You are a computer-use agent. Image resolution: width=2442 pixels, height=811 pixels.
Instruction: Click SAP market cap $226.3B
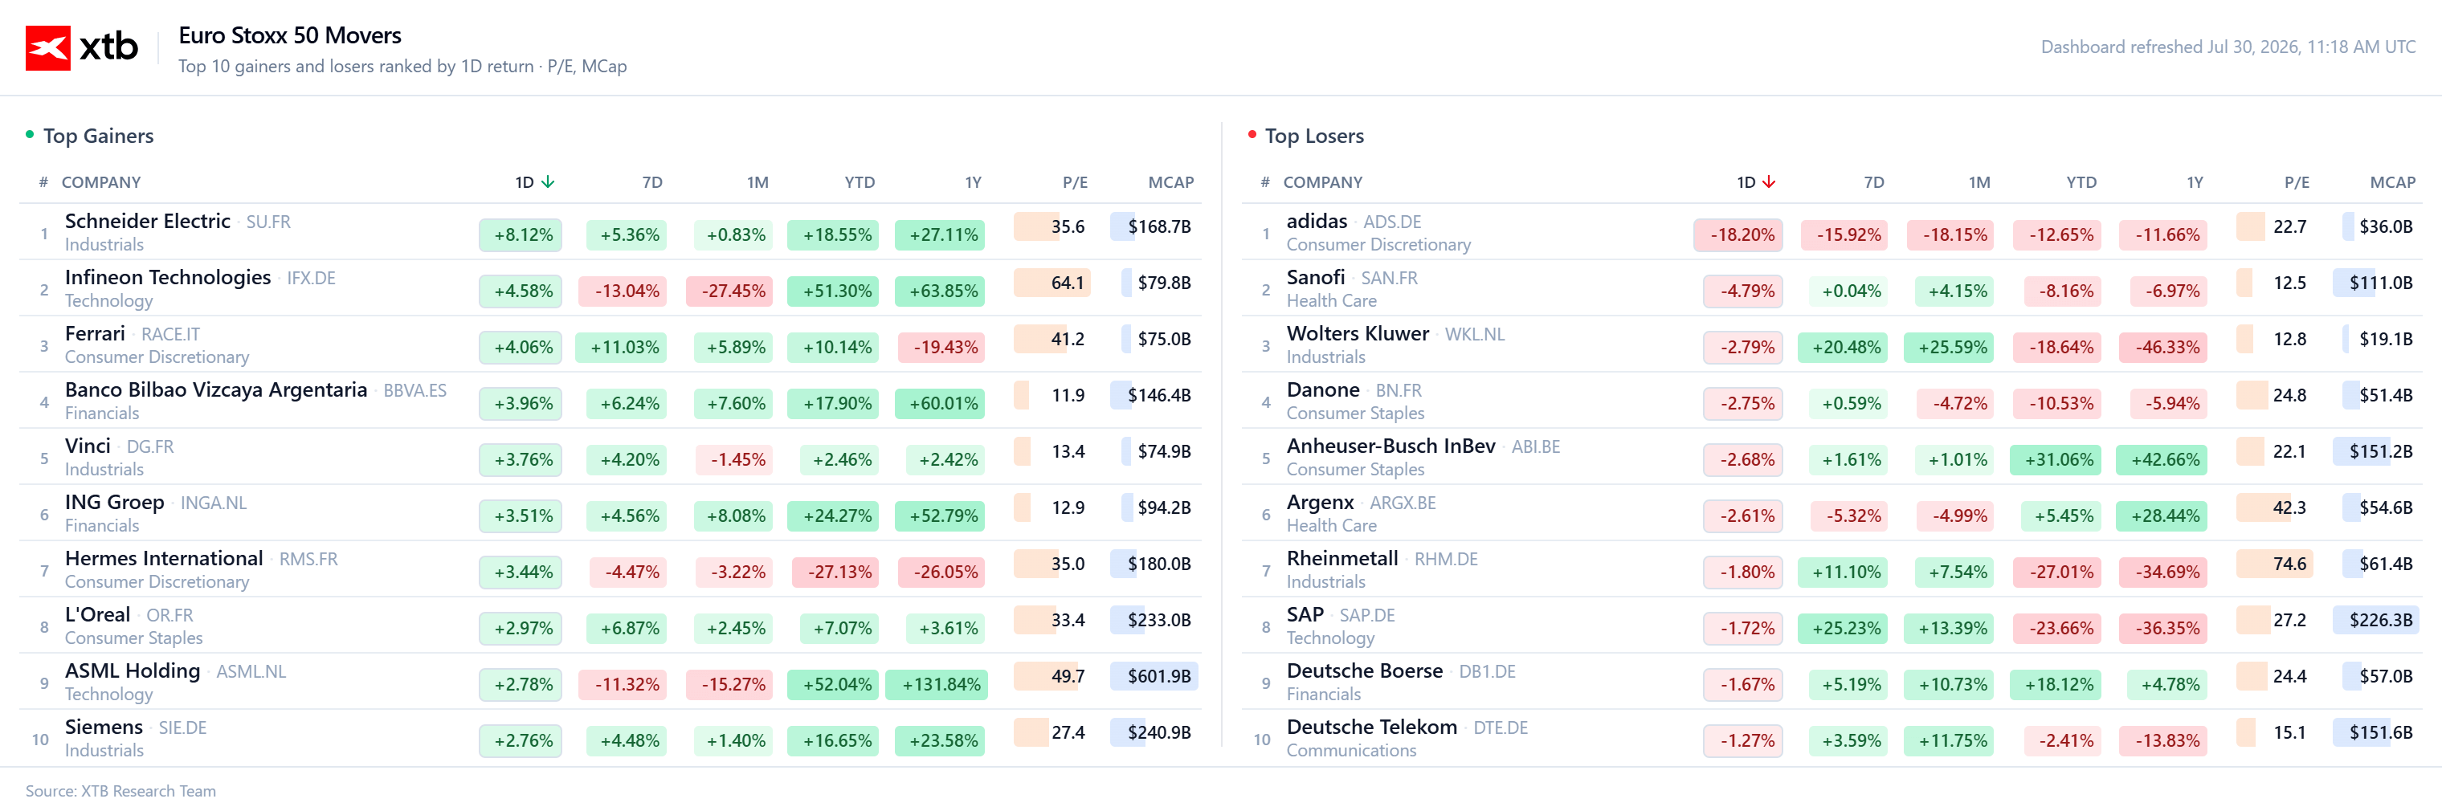2380,620
